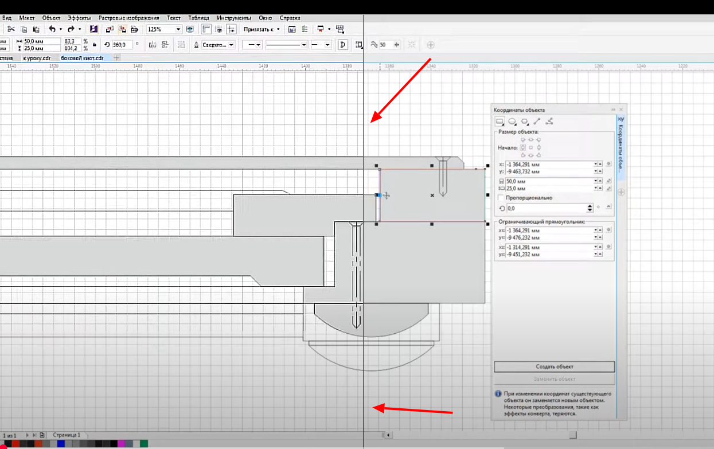Click the add-page icon in page navigator
The width and height of the screenshot is (714, 449).
pos(42,435)
